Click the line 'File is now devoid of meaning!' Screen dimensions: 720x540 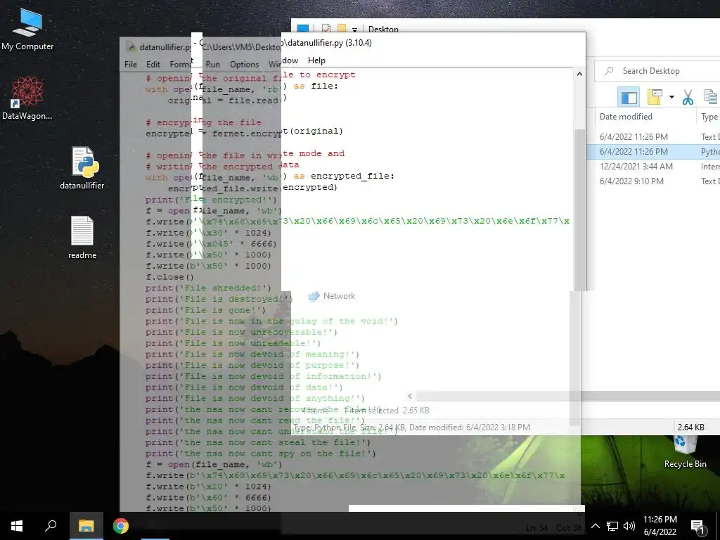click(252, 354)
